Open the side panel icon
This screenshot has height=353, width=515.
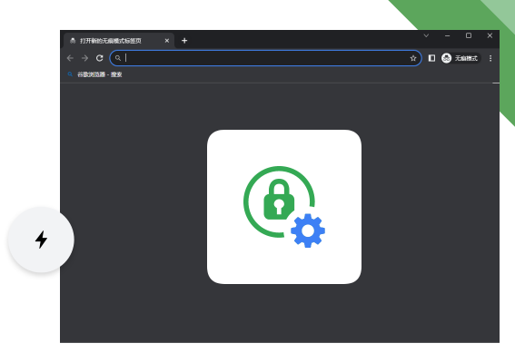coord(431,58)
